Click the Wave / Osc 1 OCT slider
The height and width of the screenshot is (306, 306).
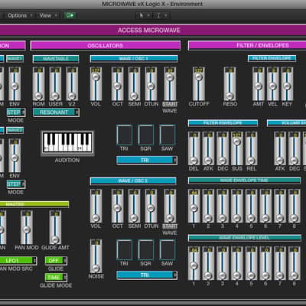(117, 84)
